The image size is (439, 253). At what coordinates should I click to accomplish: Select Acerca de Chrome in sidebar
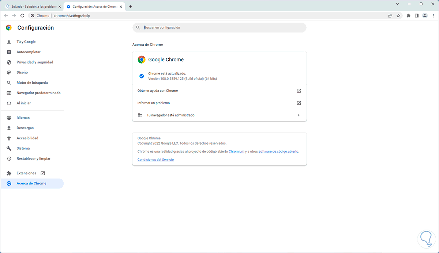click(x=32, y=183)
